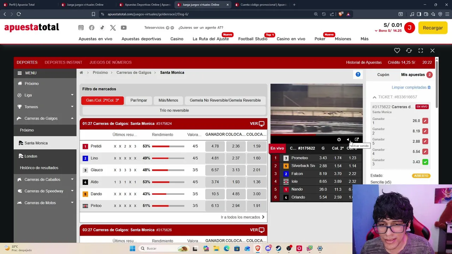Select London in the sidebar

click(x=45, y=156)
